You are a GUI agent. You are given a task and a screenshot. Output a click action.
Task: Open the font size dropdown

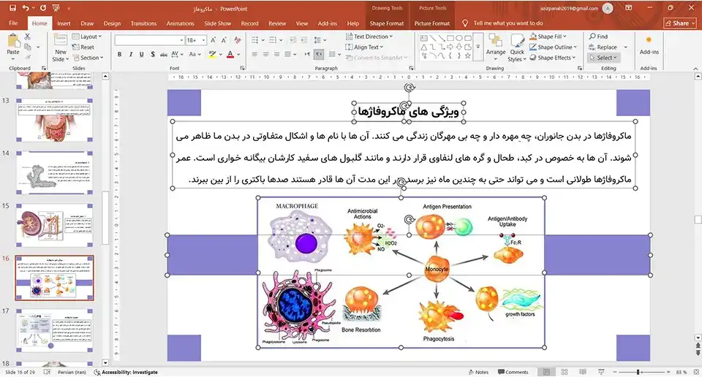204,40
